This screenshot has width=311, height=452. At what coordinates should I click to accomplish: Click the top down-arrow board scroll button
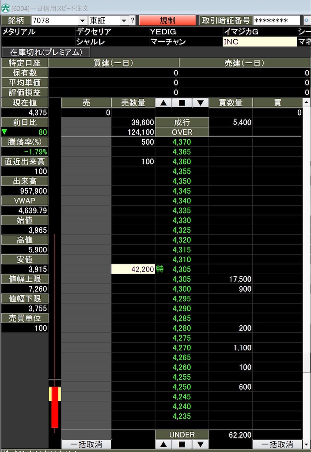[x=201, y=102]
